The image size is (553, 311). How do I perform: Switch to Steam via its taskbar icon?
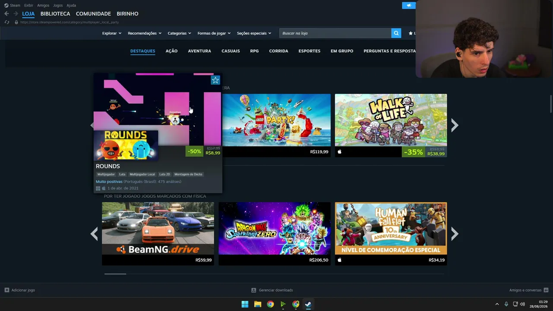tap(308, 304)
